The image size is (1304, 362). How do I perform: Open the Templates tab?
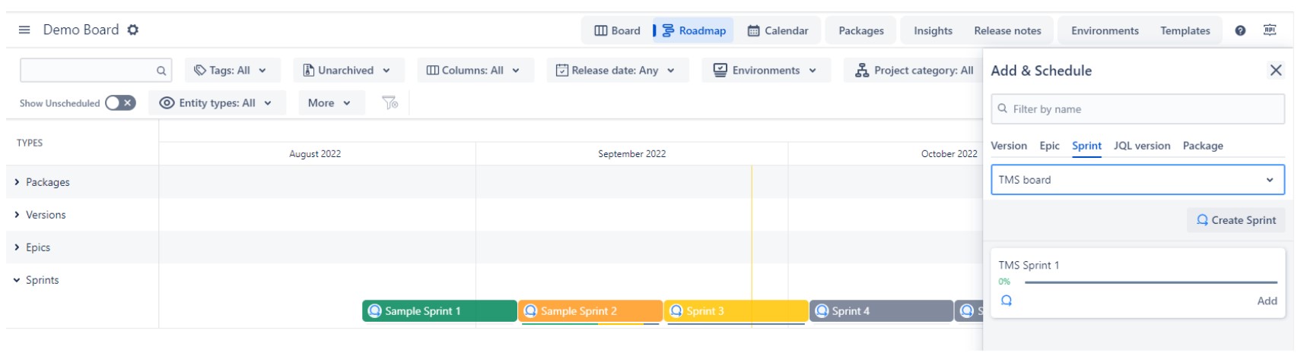1185,31
